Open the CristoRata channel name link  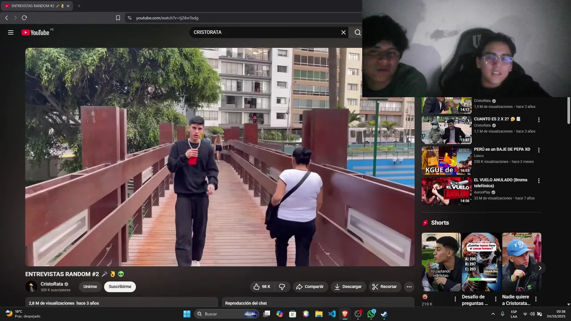pyautogui.click(x=52, y=284)
